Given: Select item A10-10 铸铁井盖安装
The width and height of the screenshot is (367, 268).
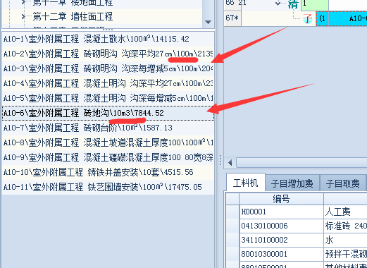Looking at the screenshot, I should pos(108,172).
